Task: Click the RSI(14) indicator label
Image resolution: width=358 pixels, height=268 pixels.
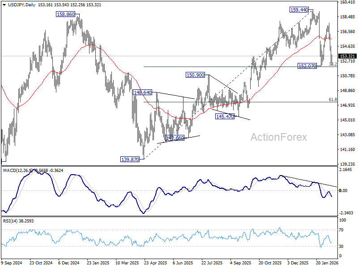Action: tap(9, 221)
